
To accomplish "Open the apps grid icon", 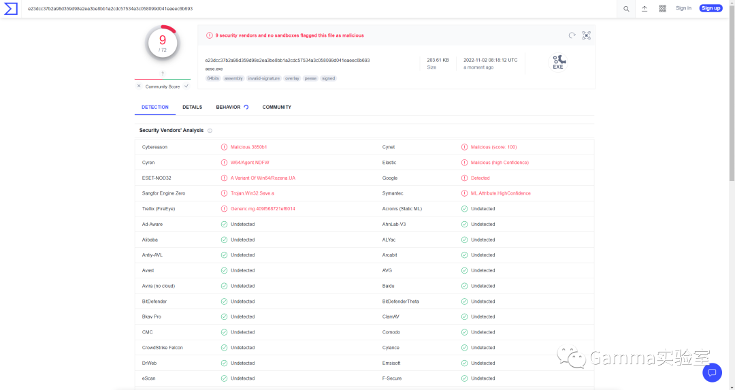I will click(662, 8).
